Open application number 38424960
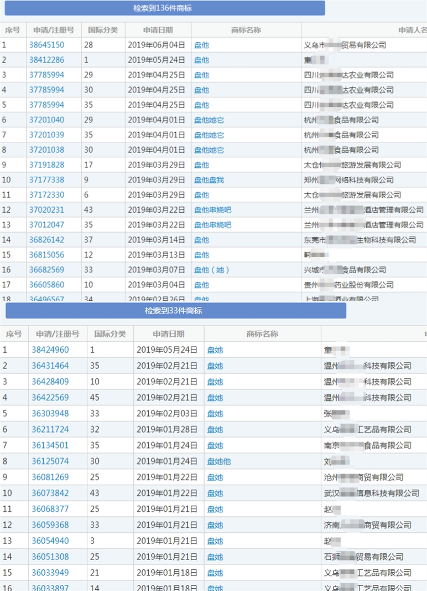This screenshot has width=427, height=591. (50, 350)
